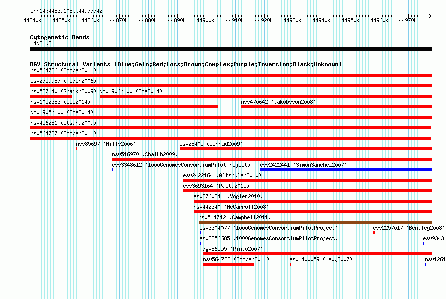Click the red nsv1052383 loss bar

(x=124, y=107)
